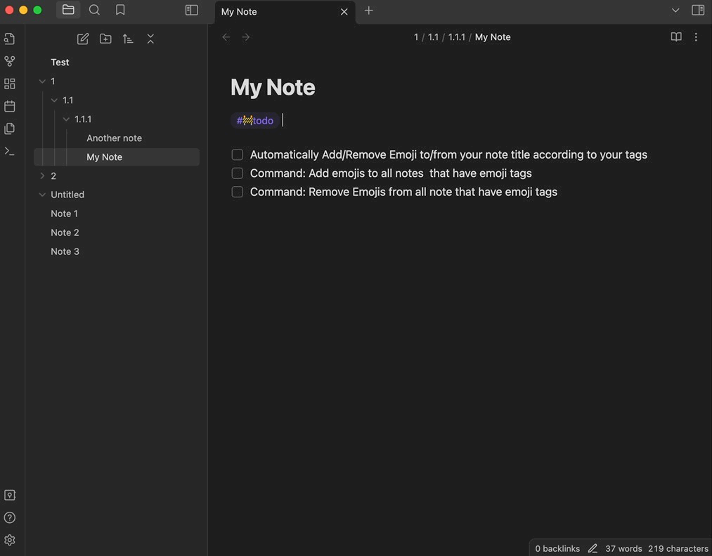
Task: Open settings gear icon
Action: pos(10,540)
